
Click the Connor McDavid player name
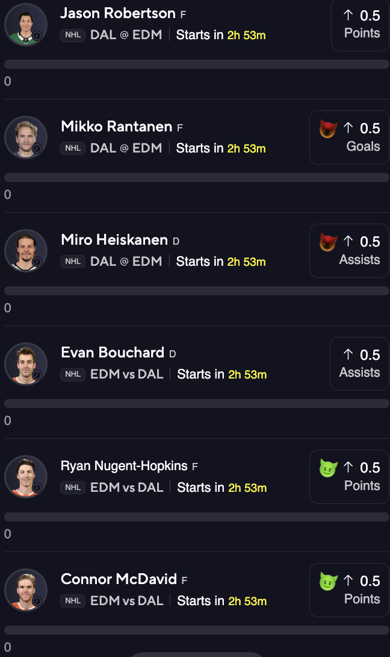(119, 580)
